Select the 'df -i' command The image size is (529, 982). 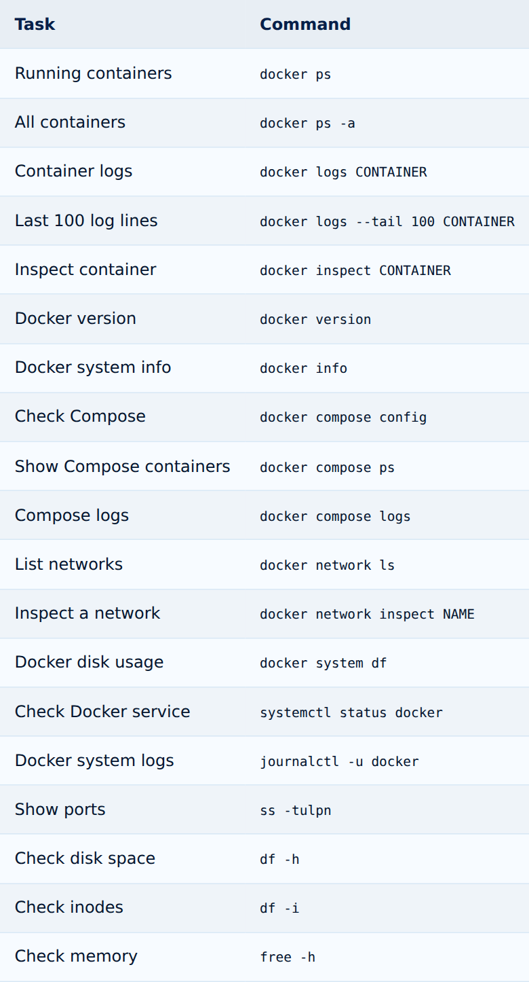279,908
